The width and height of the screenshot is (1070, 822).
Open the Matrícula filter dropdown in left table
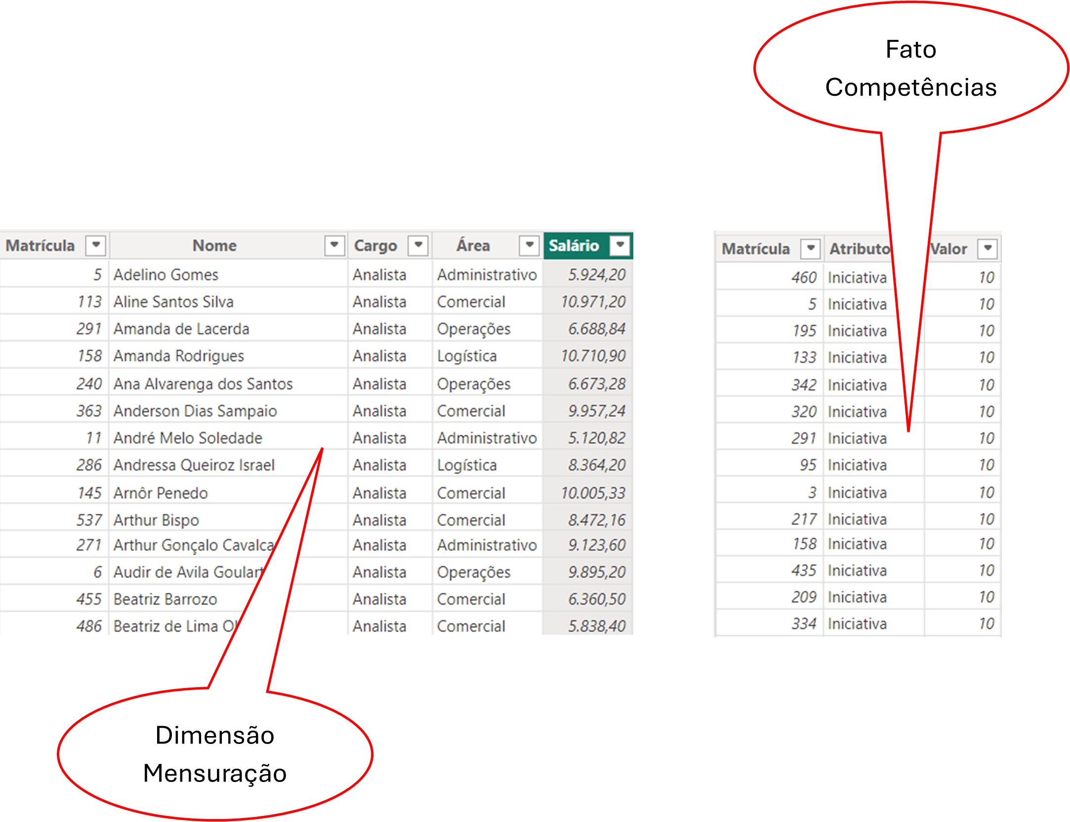click(96, 245)
